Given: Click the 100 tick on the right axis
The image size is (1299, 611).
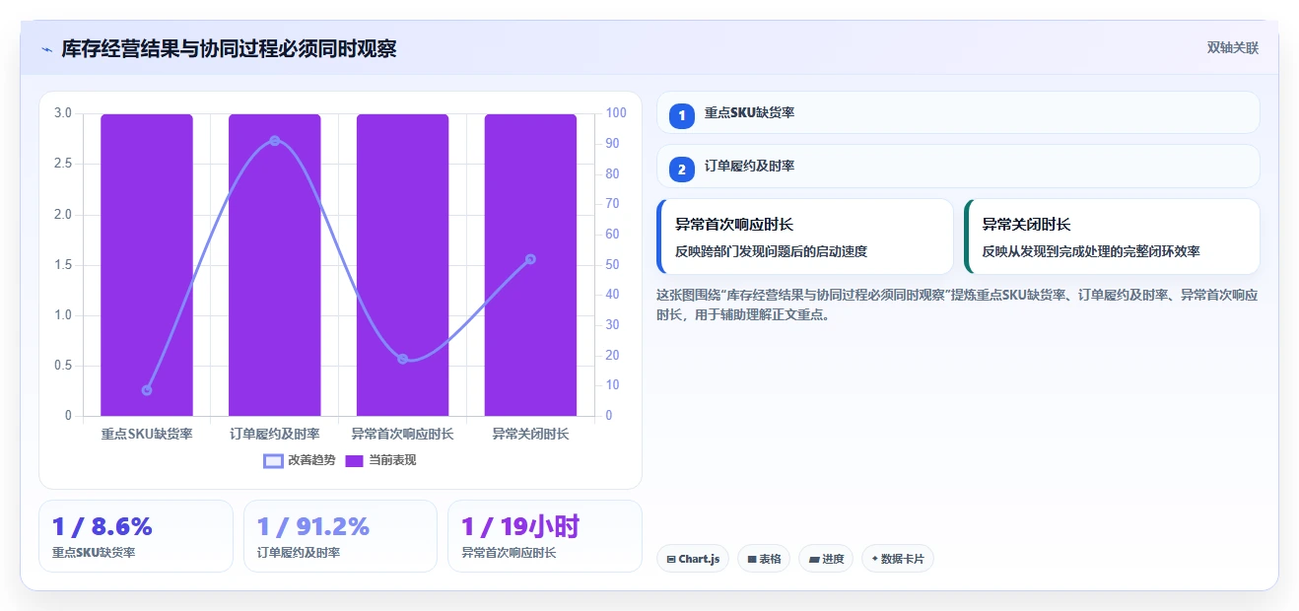Looking at the screenshot, I should 616,113.
